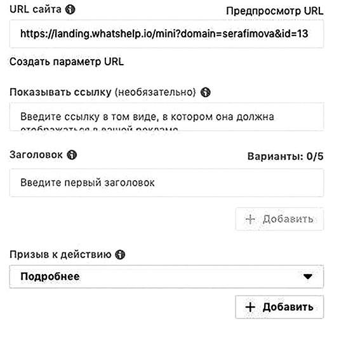Click the Показывать ссылку (необязательно) label
The width and height of the screenshot is (346, 340).
tap(103, 92)
